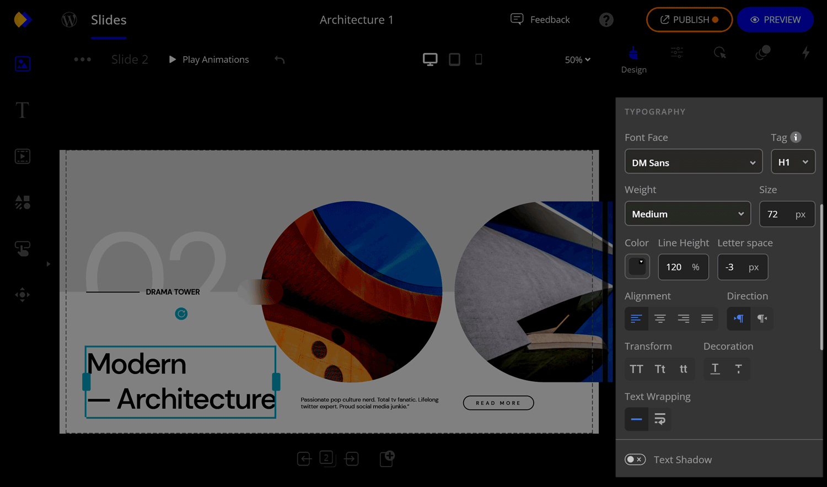The width and height of the screenshot is (827, 487).
Task: Open the shapes elements sidebar icon
Action: pos(23,202)
